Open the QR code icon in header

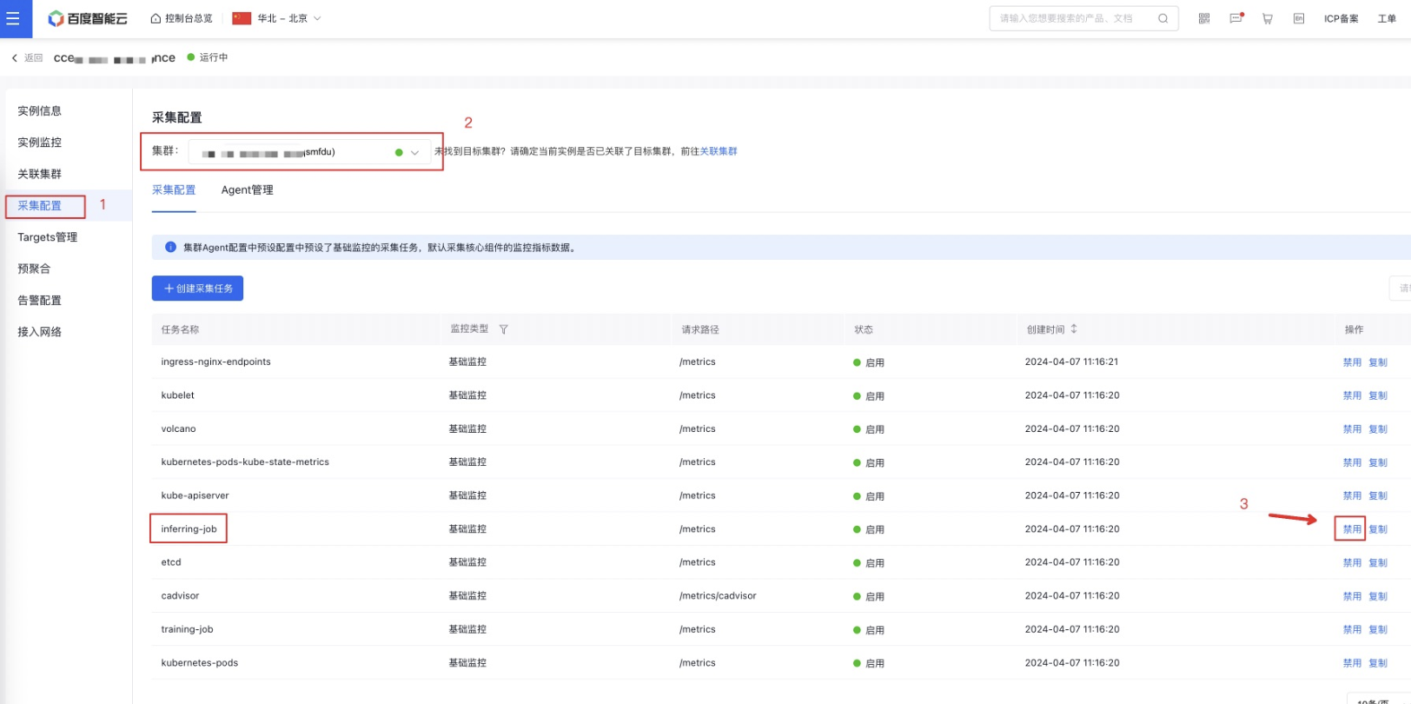coord(1204,18)
